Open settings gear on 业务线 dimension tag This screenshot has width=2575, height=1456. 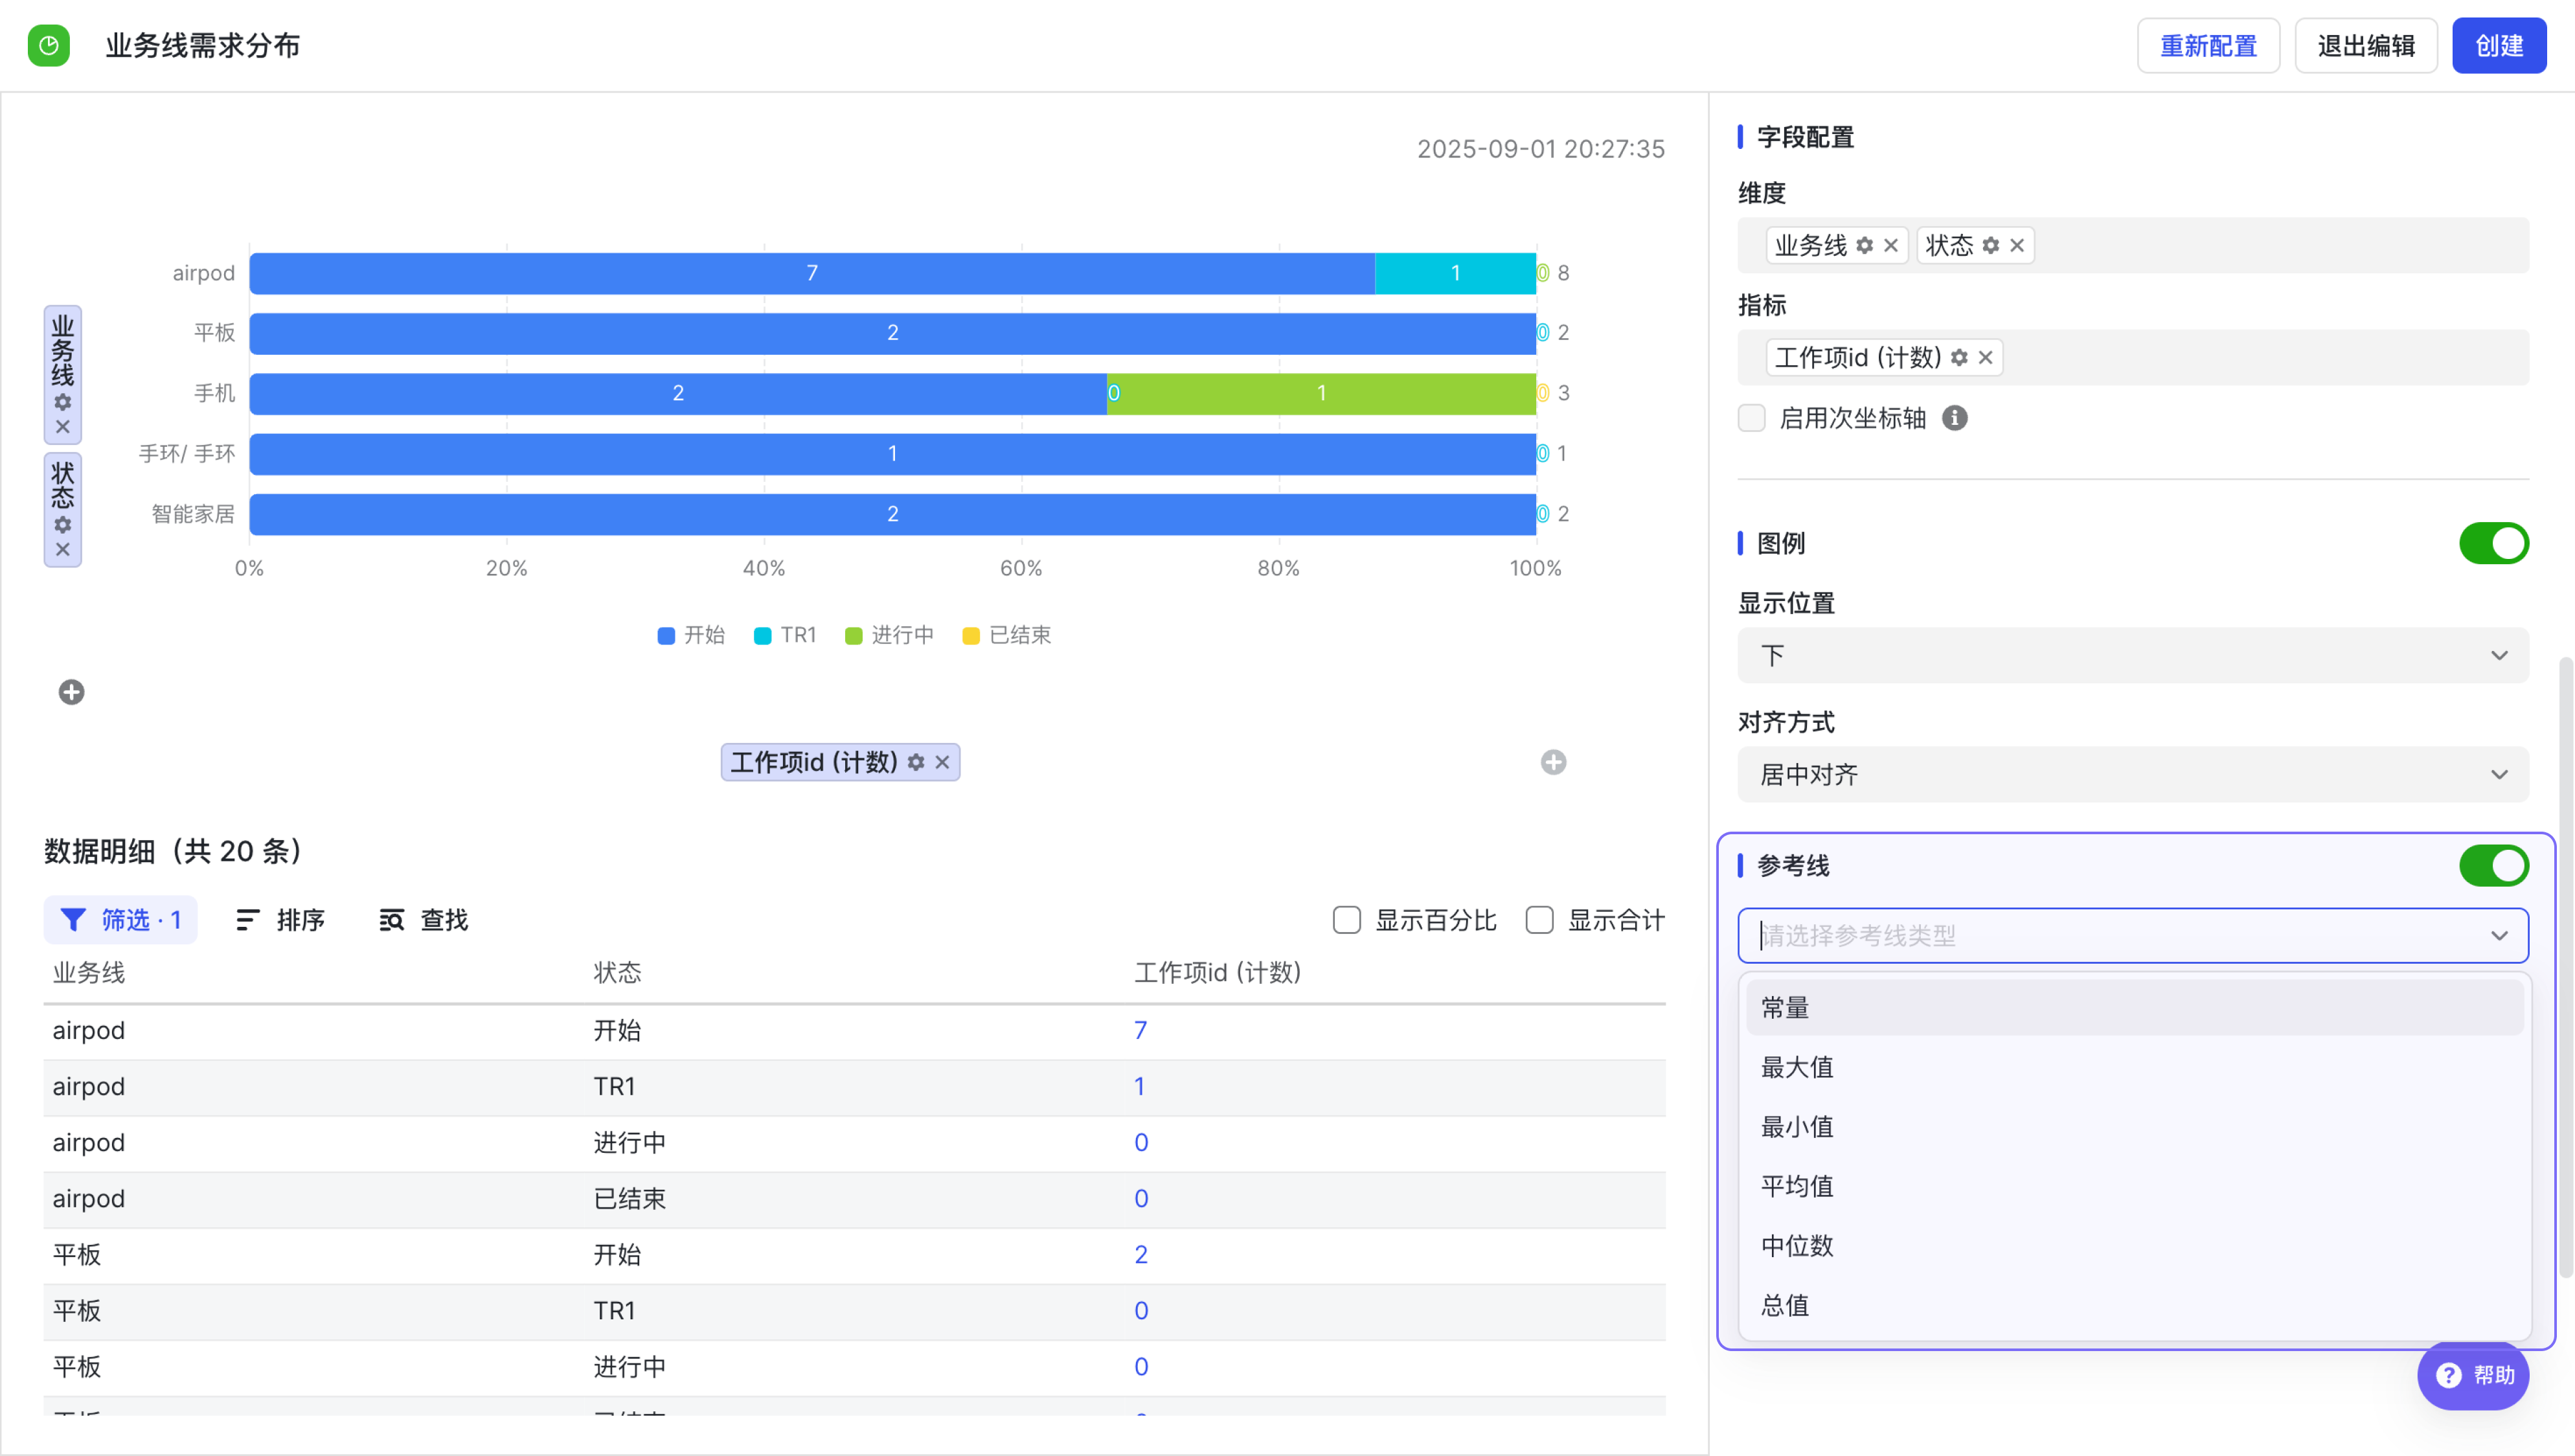click(x=1865, y=245)
